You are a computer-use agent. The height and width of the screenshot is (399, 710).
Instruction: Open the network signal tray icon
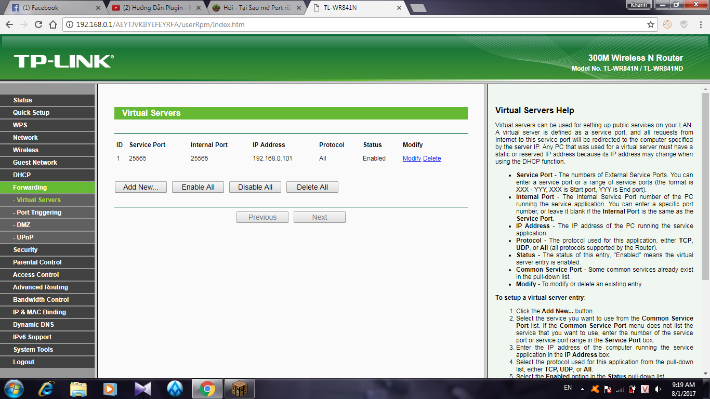(620, 389)
